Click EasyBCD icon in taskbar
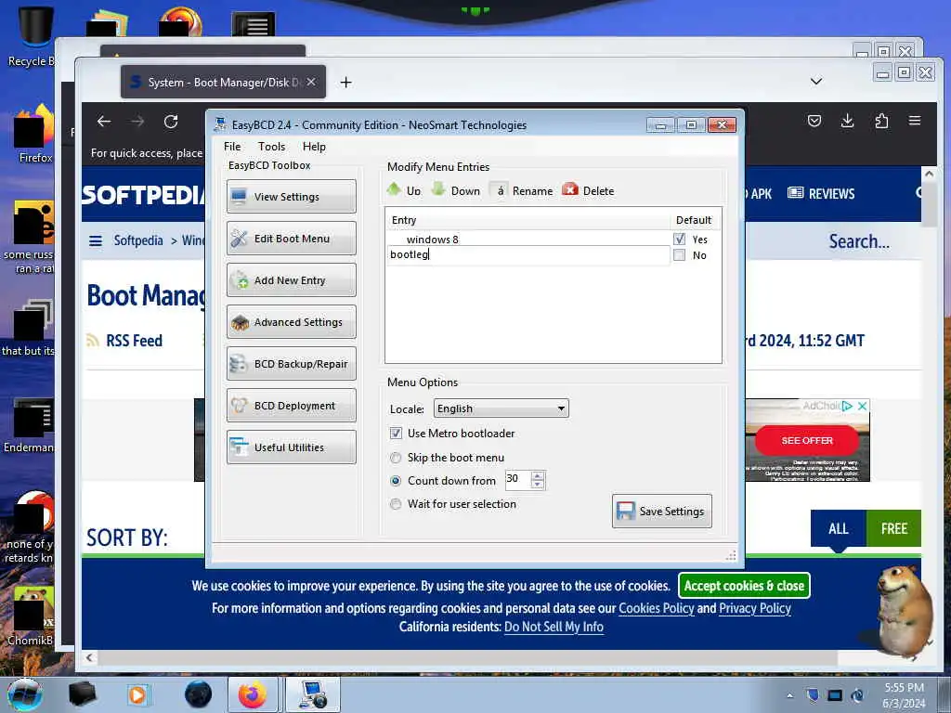 (313, 694)
